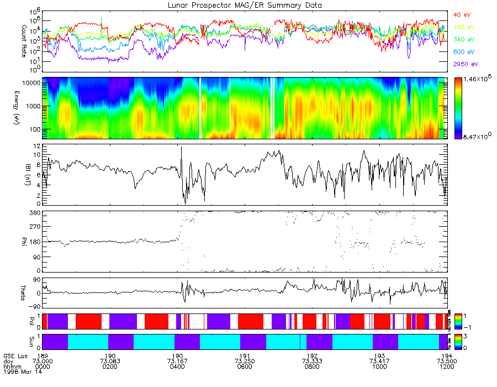This screenshot has width=497, height=387.
Task: Click the "-90" tick on the Theta axis
Action: (x=34, y=306)
